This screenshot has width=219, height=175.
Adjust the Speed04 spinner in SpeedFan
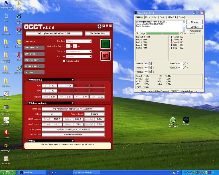pyautogui.click(x=184, y=63)
